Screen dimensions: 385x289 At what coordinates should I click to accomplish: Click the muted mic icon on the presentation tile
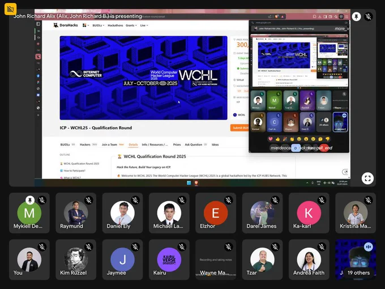[369, 16]
